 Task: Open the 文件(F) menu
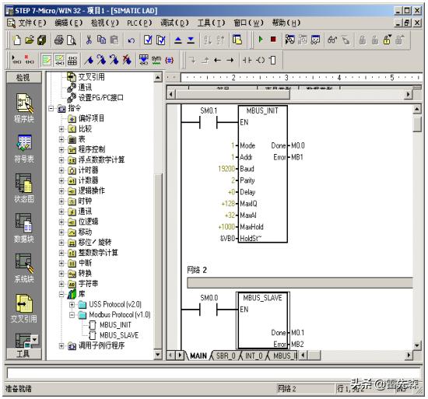click(x=32, y=23)
